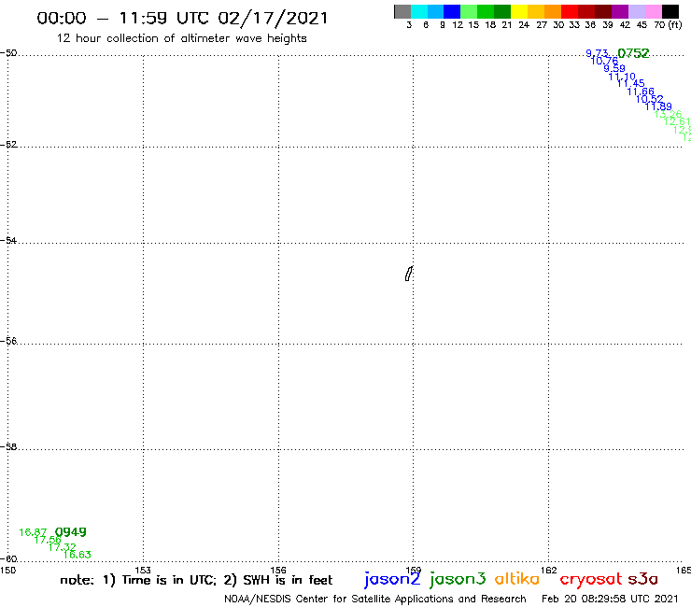Image resolution: width=691 pixels, height=607 pixels.
Task: Click the wave height value "11.89"
Action: (x=658, y=106)
